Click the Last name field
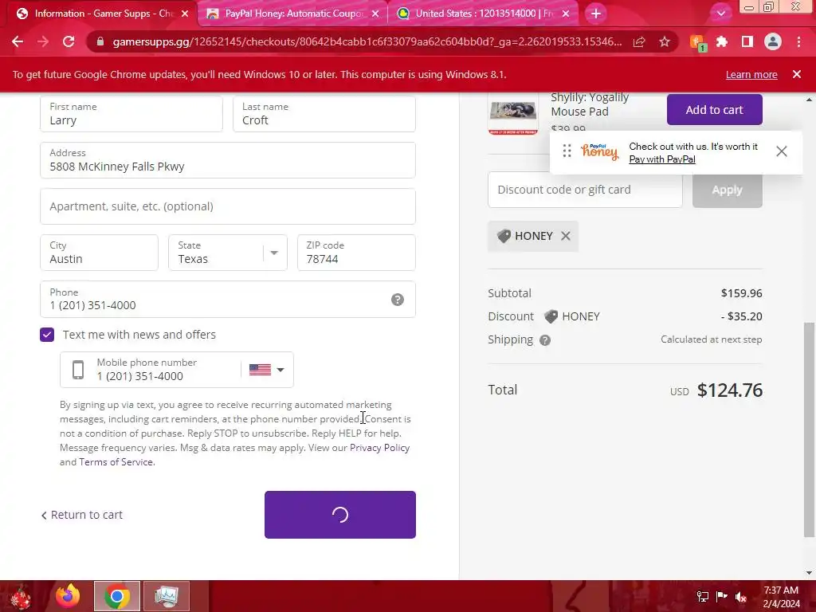 pos(324,114)
